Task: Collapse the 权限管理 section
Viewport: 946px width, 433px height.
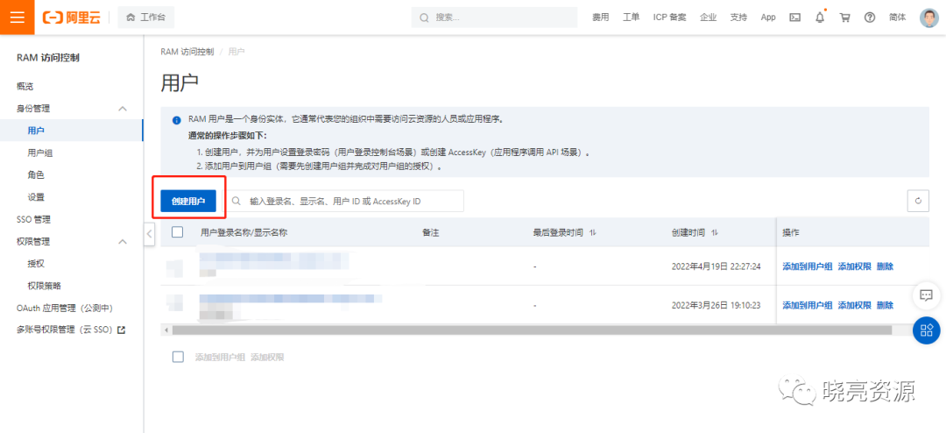Action: 123,242
